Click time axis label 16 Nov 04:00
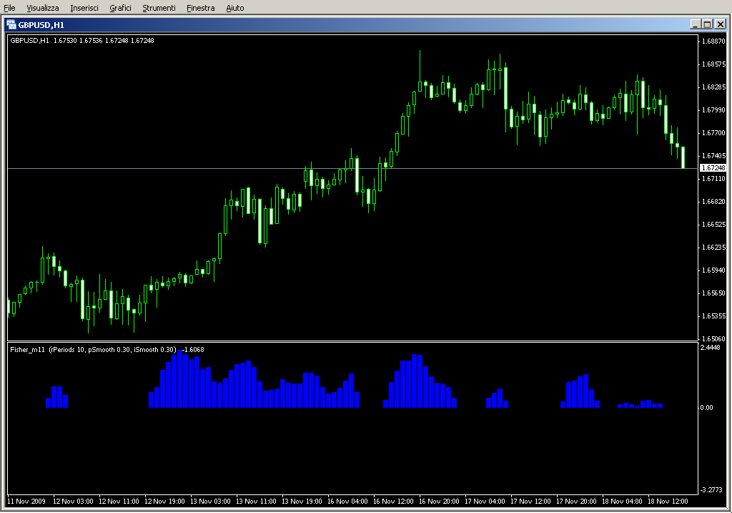This screenshot has height=513, width=732. point(347,502)
